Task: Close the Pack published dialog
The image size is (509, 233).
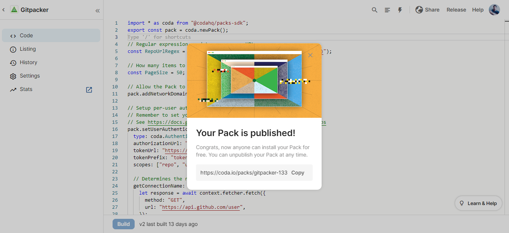Action: [310, 55]
